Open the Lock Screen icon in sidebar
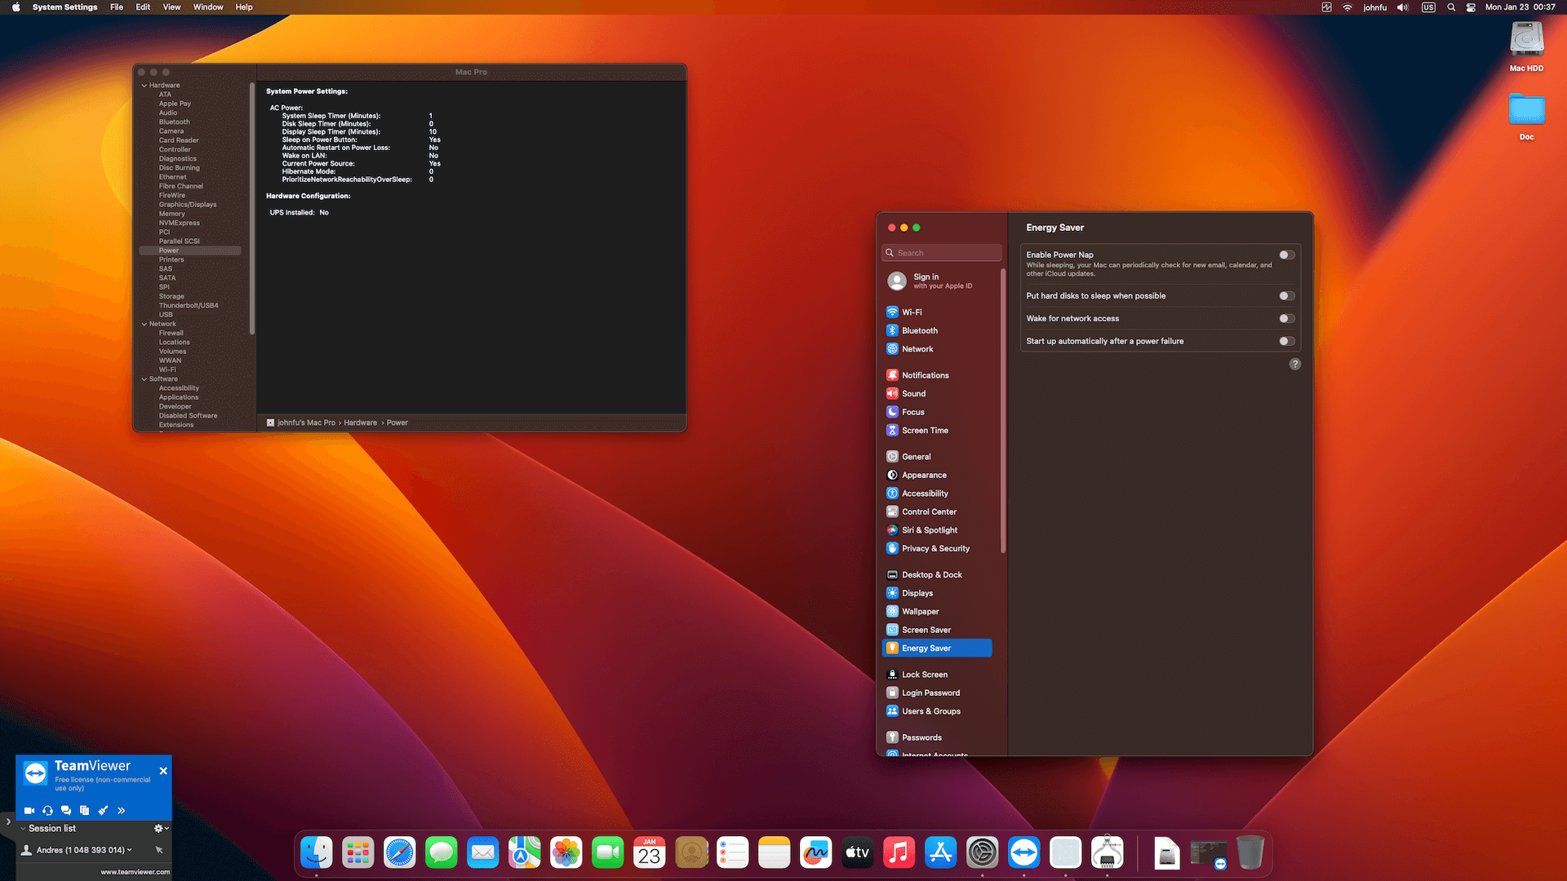 pyautogui.click(x=892, y=675)
